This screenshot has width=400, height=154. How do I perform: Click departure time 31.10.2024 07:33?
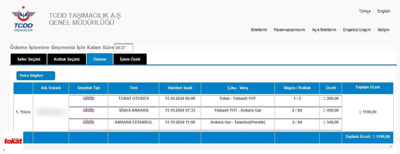180,110
